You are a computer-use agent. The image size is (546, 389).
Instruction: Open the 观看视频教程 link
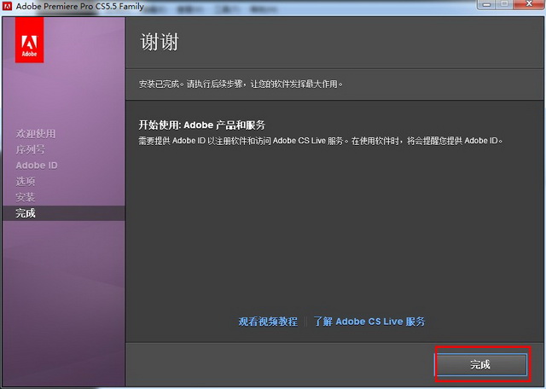point(268,322)
